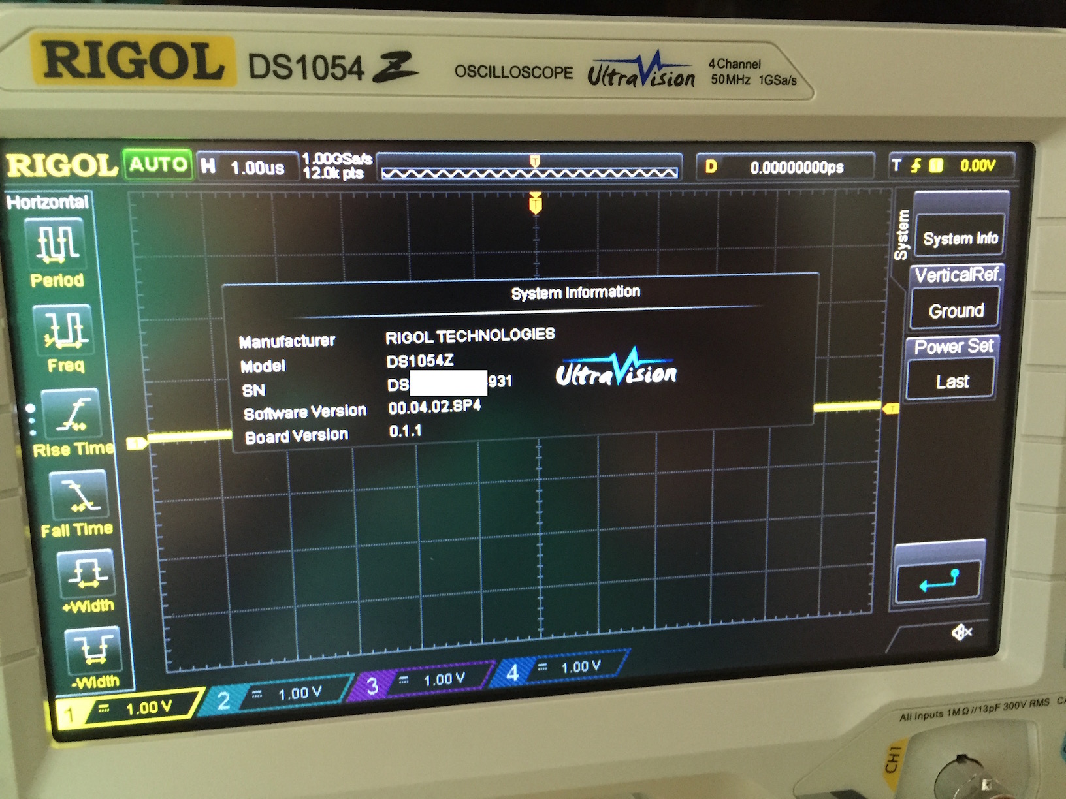This screenshot has height=799, width=1066.
Task: Select the Fall Time measurement icon
Action: (78, 494)
